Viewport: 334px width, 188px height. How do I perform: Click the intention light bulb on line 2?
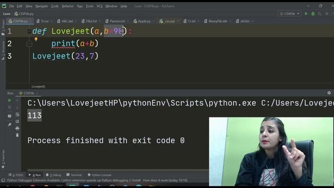(x=36, y=39)
